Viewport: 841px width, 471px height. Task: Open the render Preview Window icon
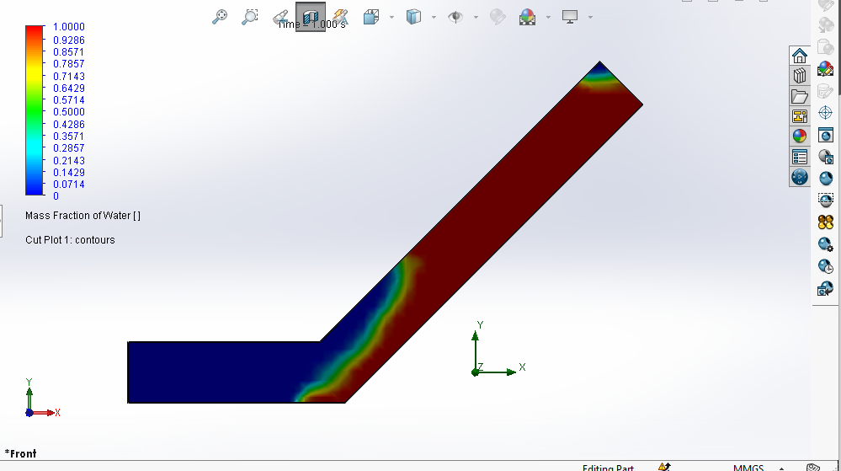pos(826,156)
